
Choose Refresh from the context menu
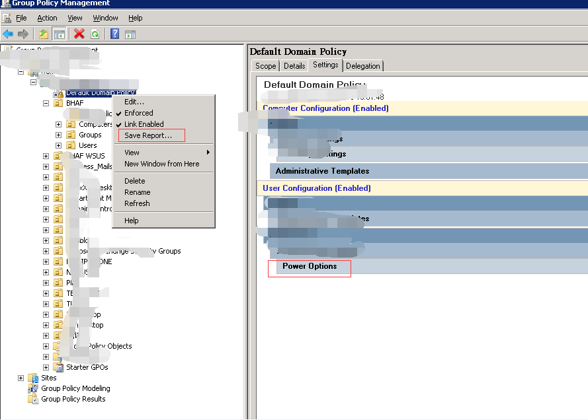(x=164, y=203)
